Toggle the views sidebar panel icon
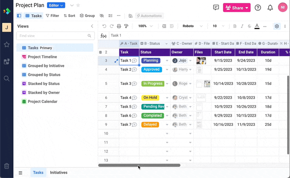 point(19,16)
